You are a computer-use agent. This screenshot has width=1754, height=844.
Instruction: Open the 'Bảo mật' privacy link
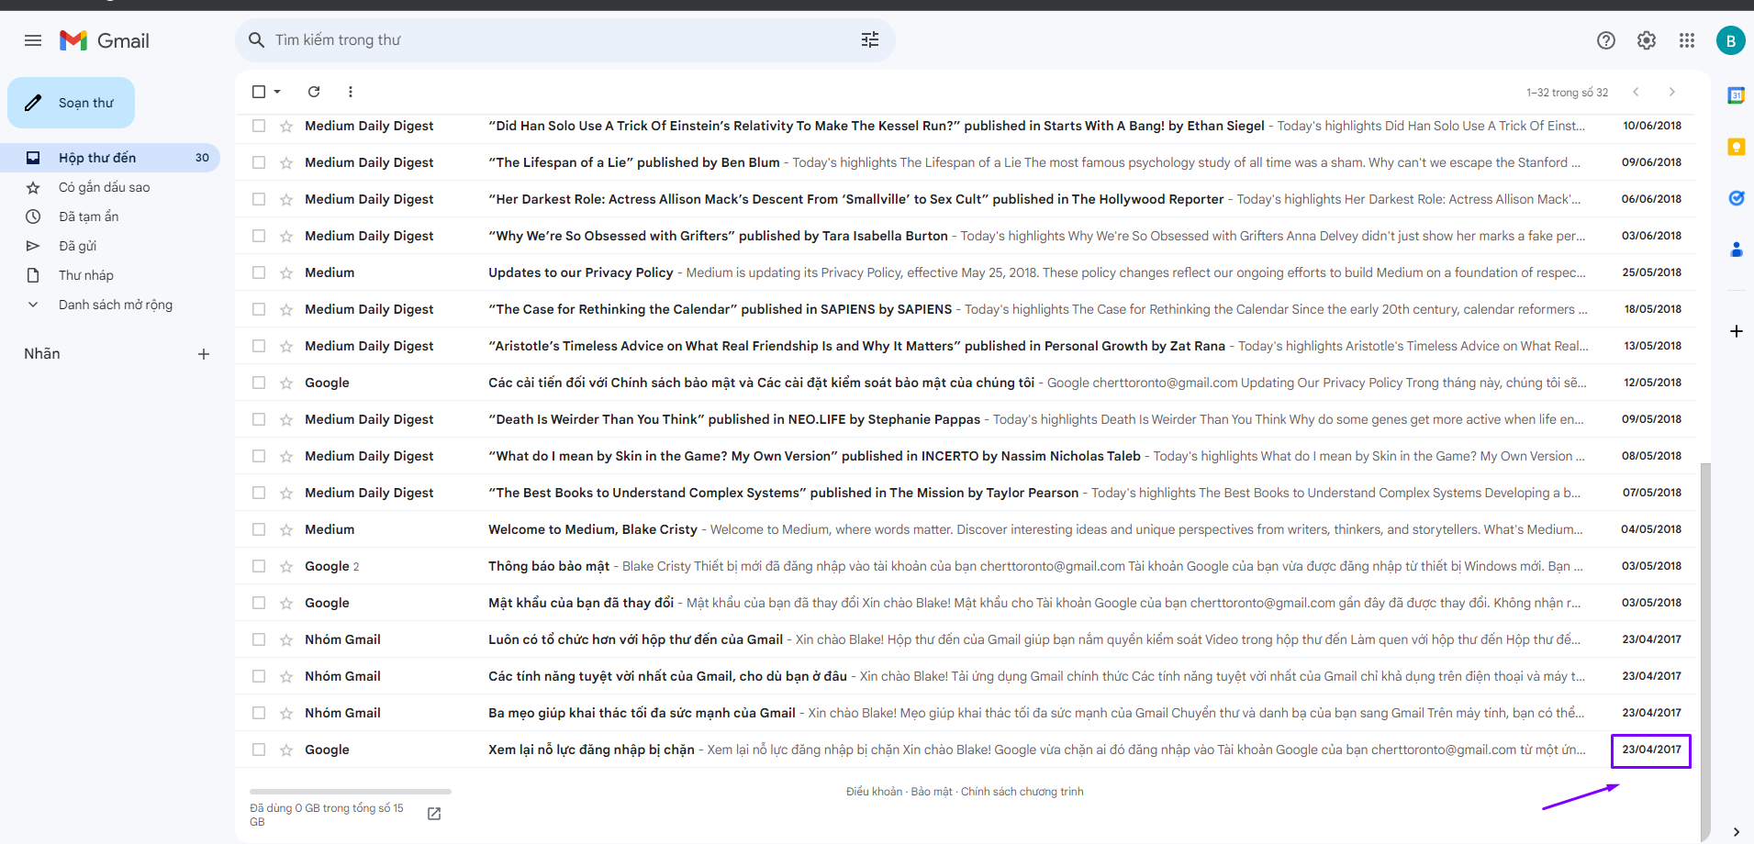click(932, 792)
